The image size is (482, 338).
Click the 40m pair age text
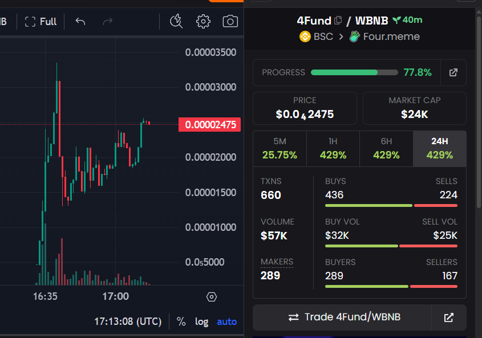(412, 20)
